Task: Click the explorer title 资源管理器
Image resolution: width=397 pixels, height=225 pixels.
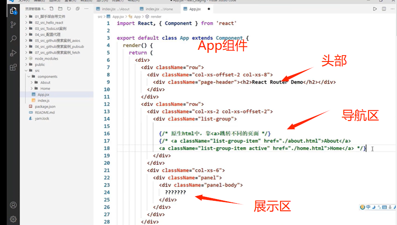Action: [x=35, y=9]
